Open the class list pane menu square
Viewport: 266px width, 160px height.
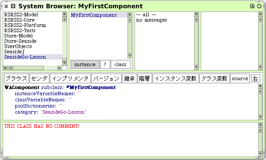pyautogui.click(x=130, y=15)
